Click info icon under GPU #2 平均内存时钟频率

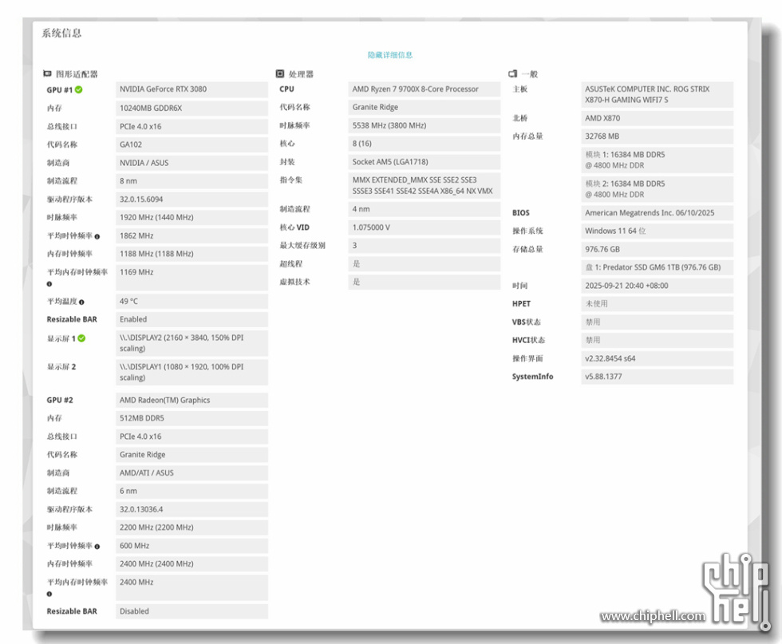point(49,594)
